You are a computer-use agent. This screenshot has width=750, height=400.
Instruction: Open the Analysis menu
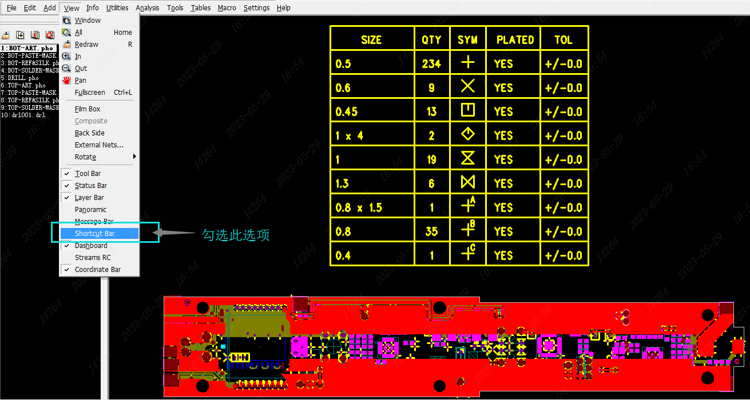(148, 8)
